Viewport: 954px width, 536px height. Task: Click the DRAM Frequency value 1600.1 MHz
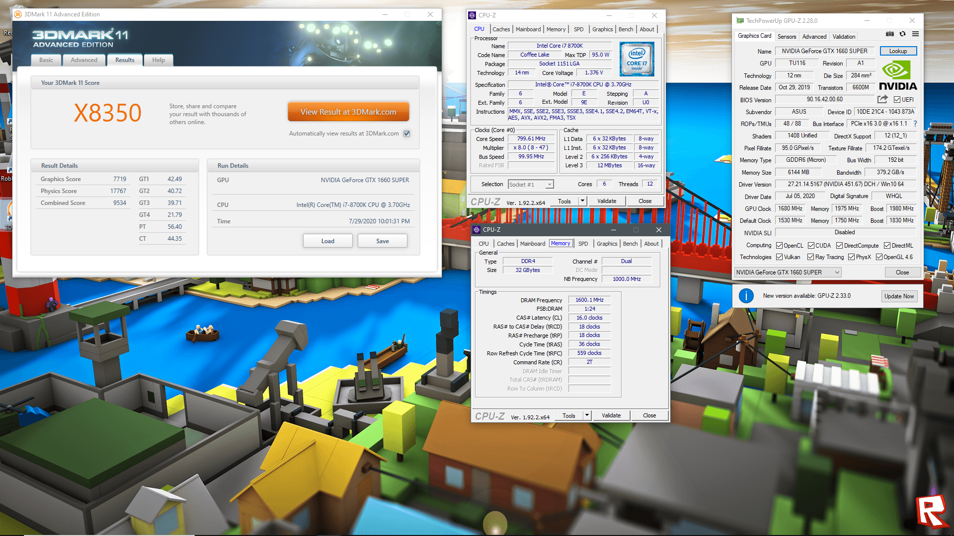589,300
